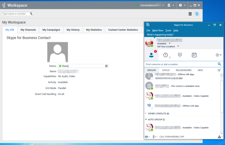
Task: Maximize the Skype for Business window
Action: point(215,25)
